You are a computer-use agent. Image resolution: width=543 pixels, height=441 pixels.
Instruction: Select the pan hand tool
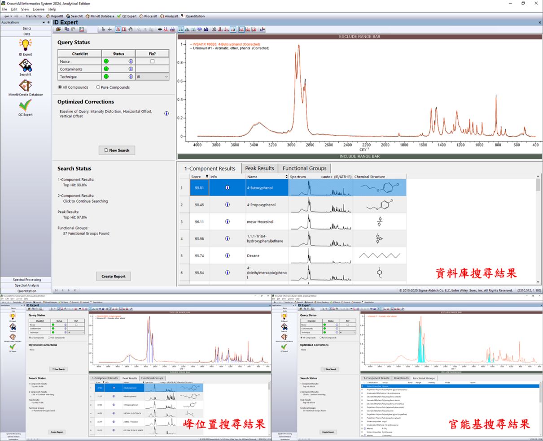131,30
